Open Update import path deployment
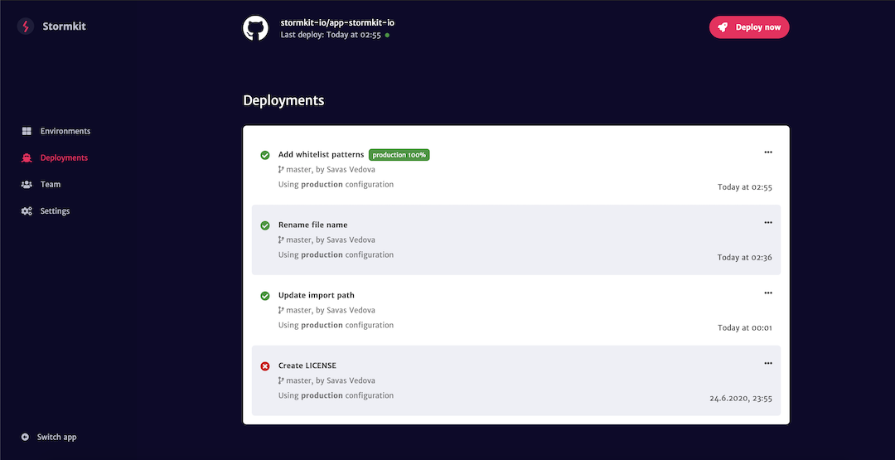The image size is (895, 460). 317,295
